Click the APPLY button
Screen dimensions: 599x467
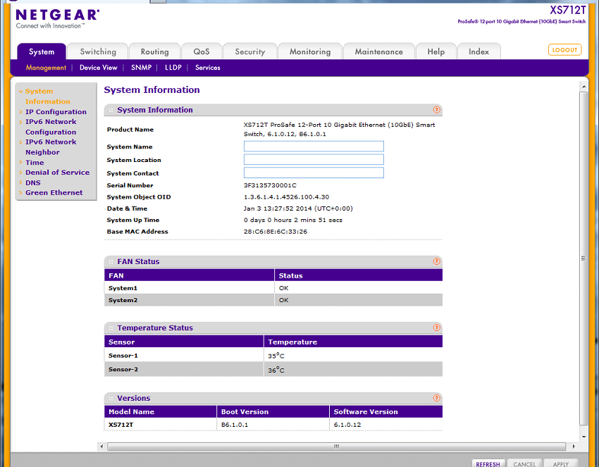(x=560, y=463)
